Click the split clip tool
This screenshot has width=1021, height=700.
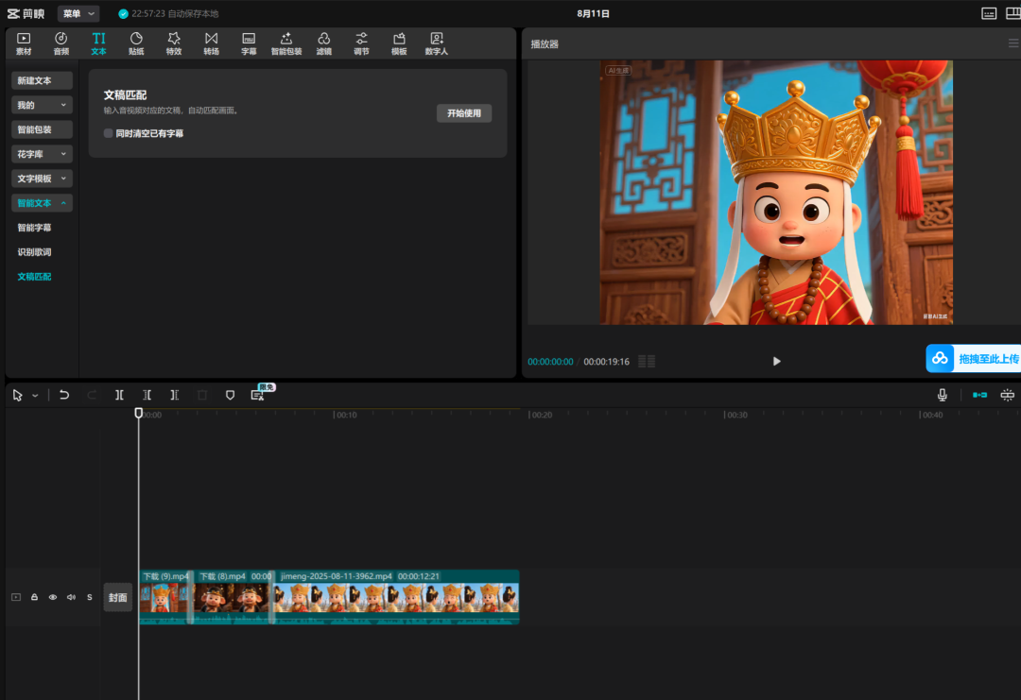coord(119,395)
